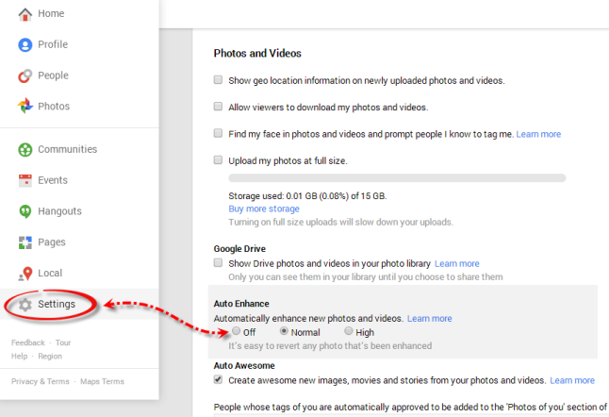The width and height of the screenshot is (609, 417).
Task: Click the Pages squares icon
Action: pos(25,242)
